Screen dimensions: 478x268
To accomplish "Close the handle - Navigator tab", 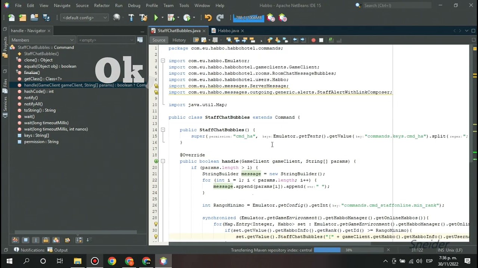I will pos(49,31).
